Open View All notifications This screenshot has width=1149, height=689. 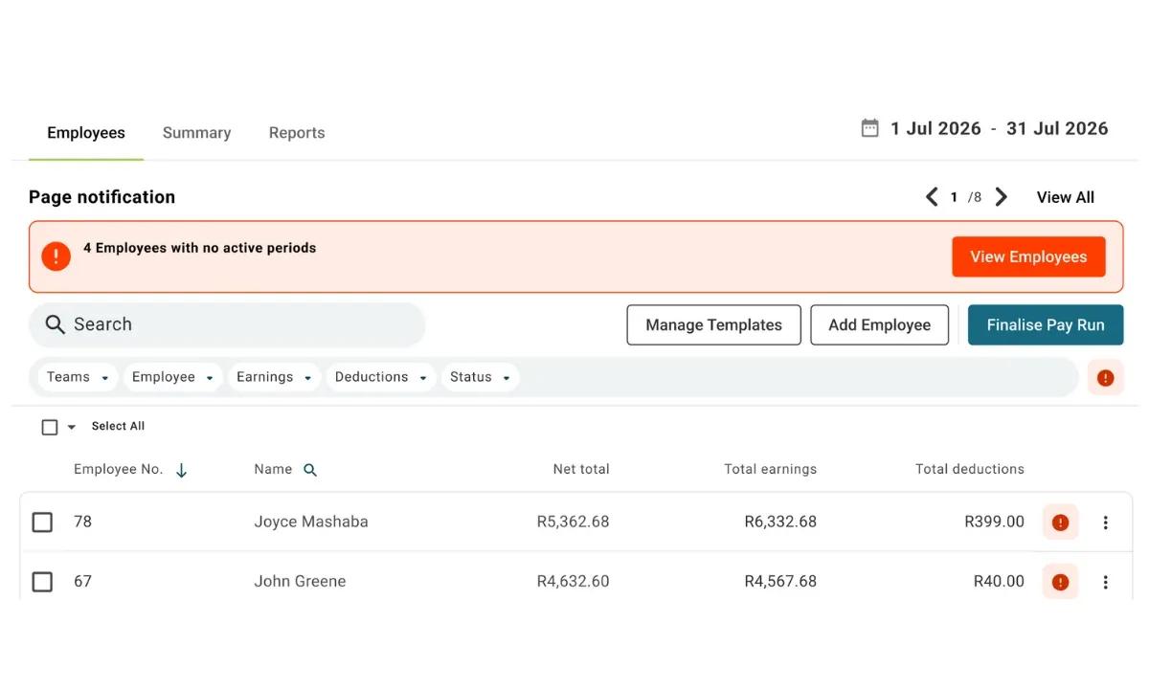(1065, 196)
